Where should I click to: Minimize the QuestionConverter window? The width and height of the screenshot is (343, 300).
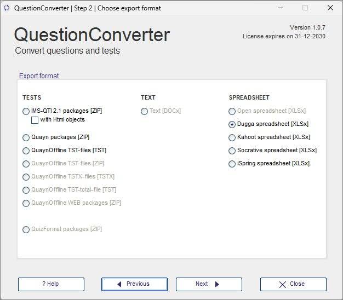tap(281, 8)
